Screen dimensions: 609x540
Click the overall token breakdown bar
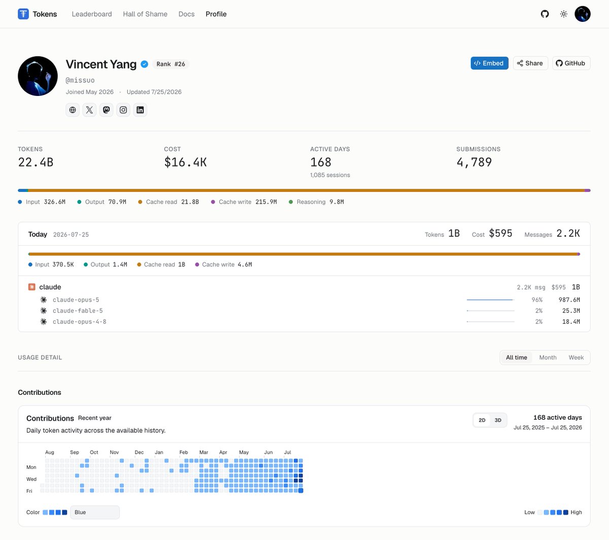[x=304, y=190]
